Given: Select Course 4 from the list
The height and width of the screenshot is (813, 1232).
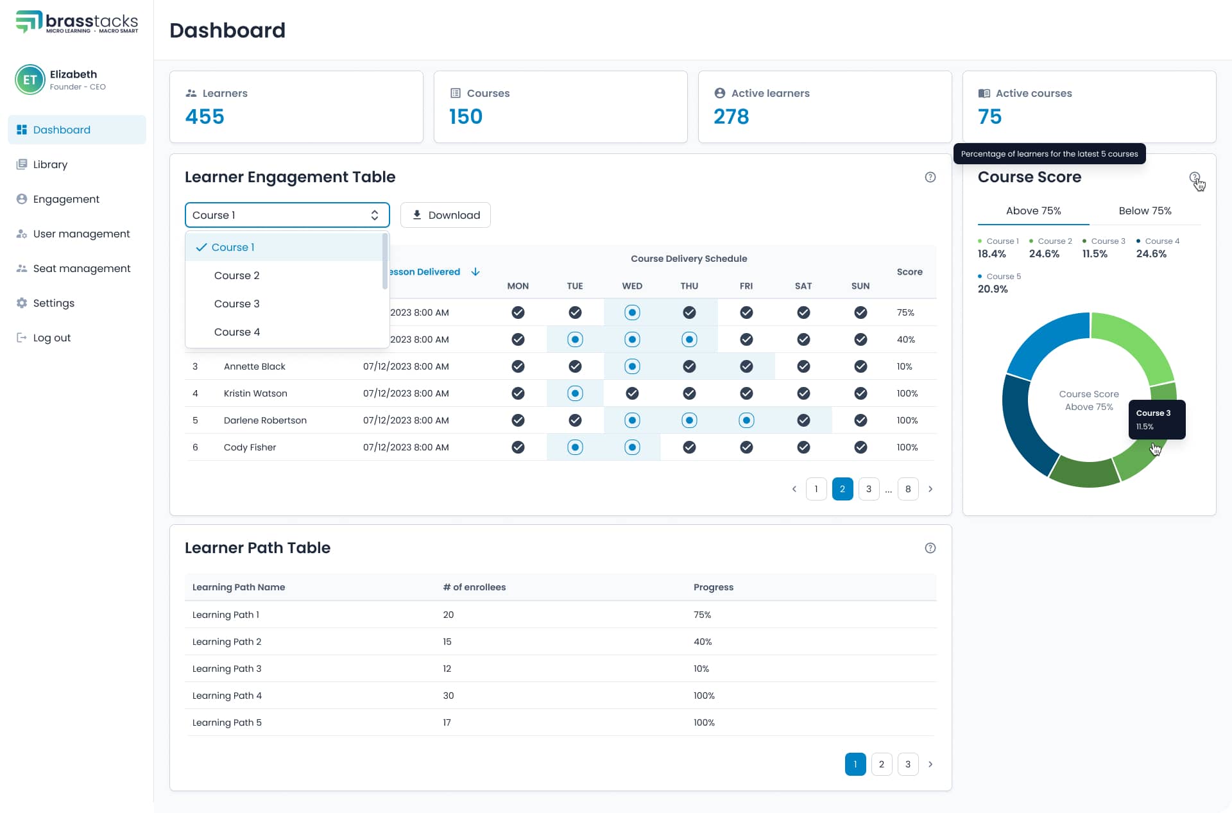Looking at the screenshot, I should point(237,331).
